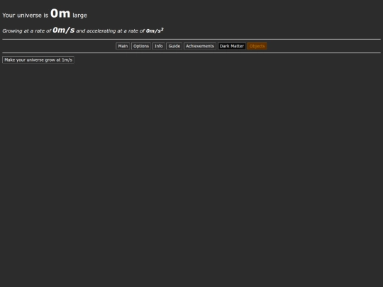Click the 0m/s² acceleration value
383x287 pixels.
click(155, 30)
